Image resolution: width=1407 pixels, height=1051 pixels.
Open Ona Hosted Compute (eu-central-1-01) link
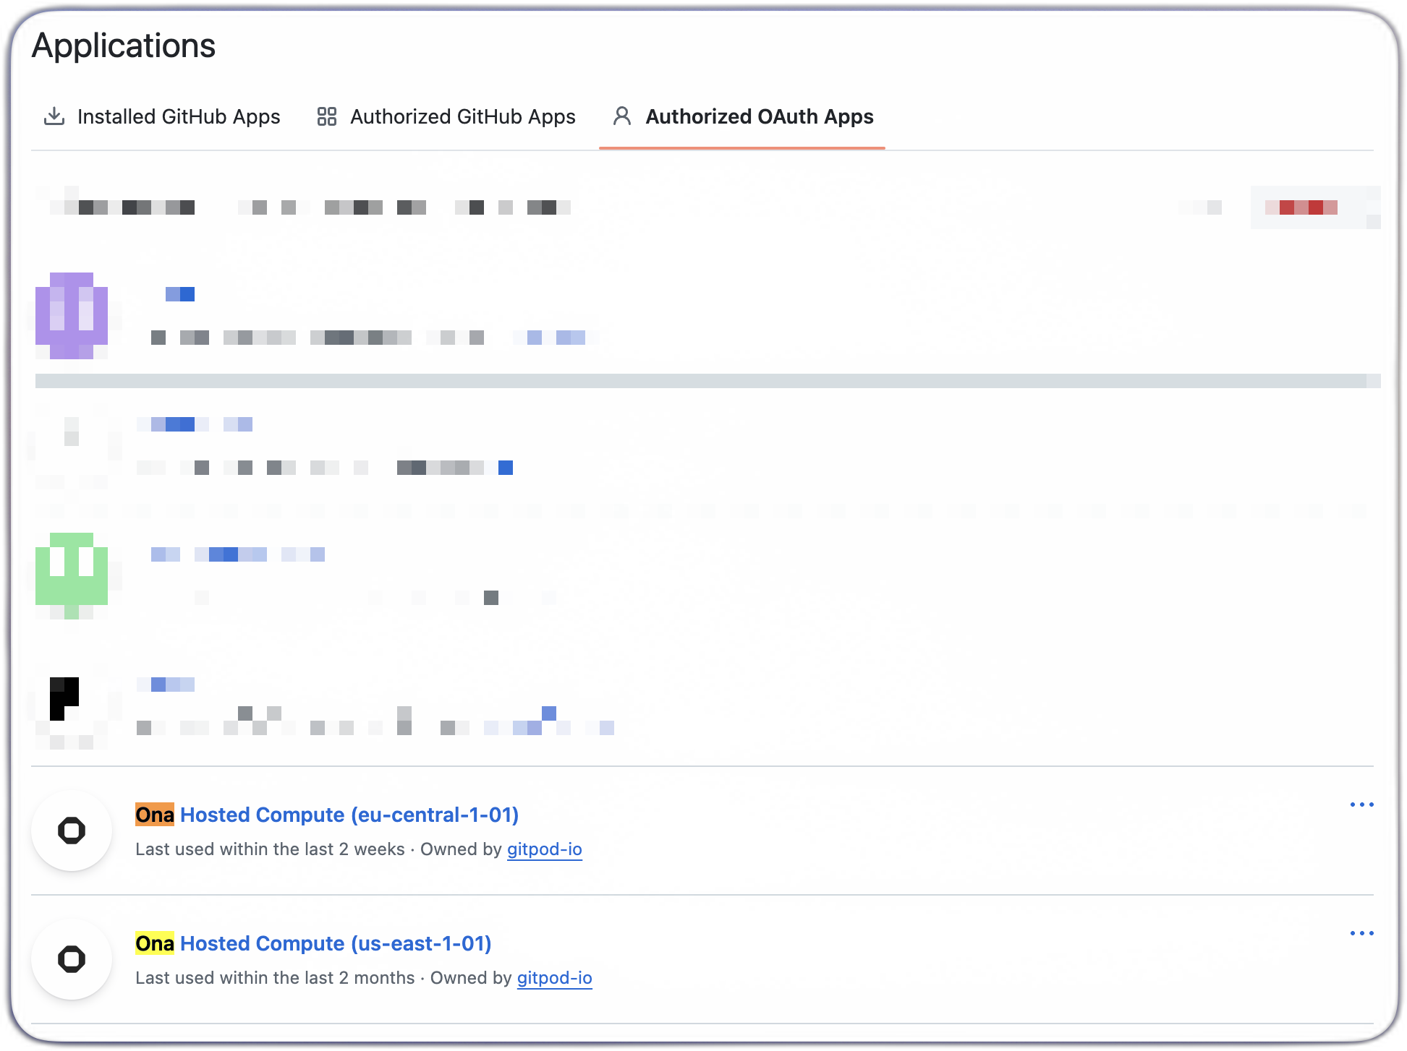[x=326, y=815]
